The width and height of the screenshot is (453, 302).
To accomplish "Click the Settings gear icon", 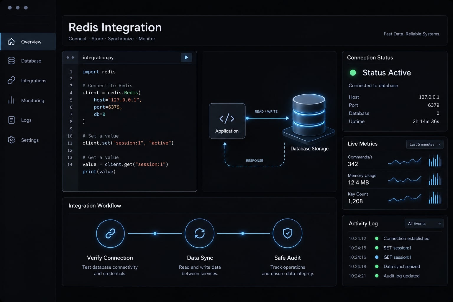I will pyautogui.click(x=11, y=140).
